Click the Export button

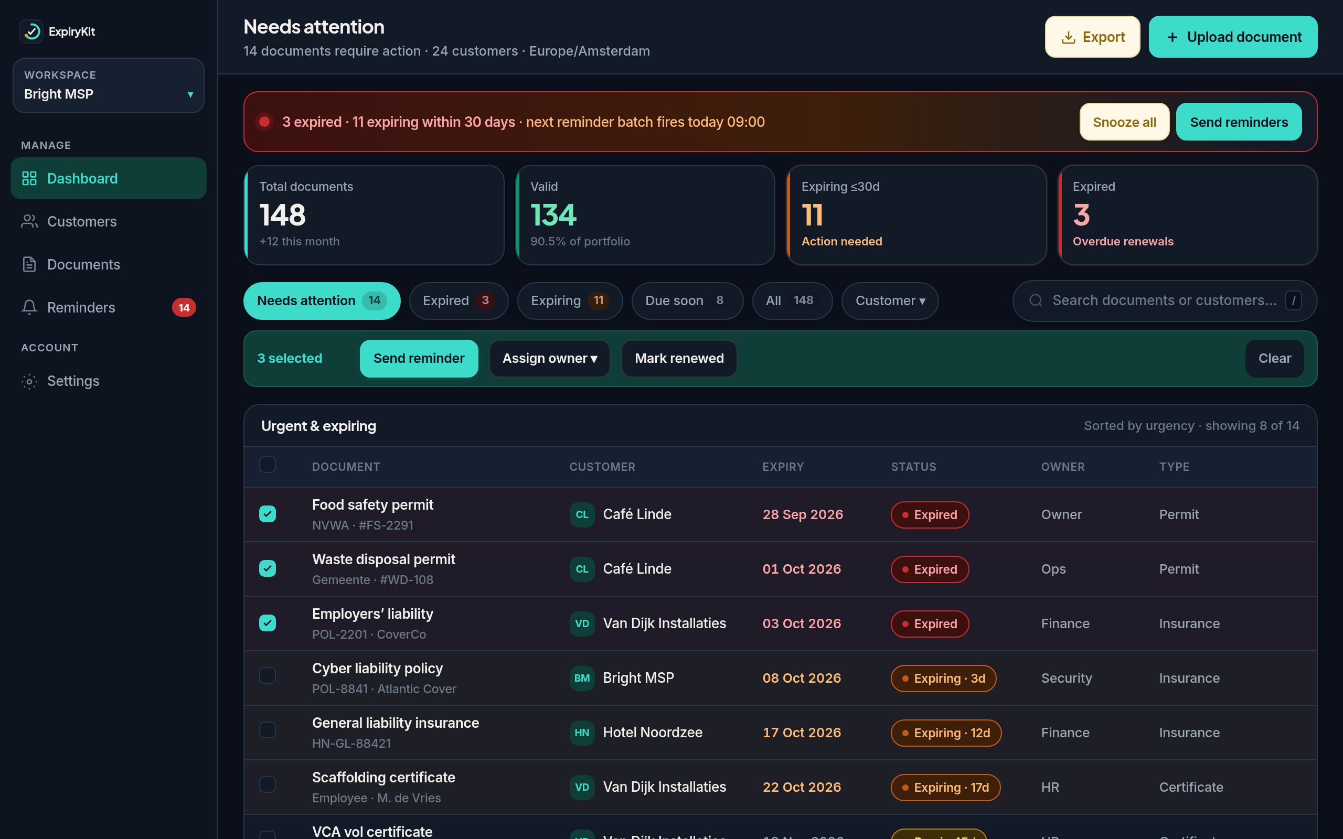click(1092, 37)
